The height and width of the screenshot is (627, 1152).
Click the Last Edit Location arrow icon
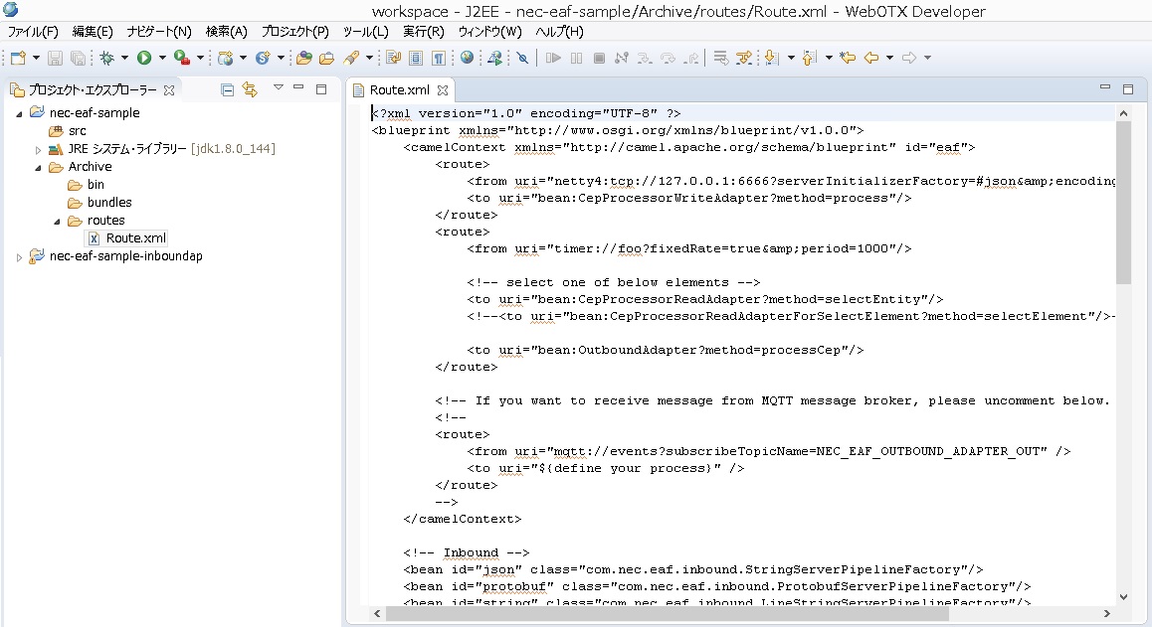848,59
